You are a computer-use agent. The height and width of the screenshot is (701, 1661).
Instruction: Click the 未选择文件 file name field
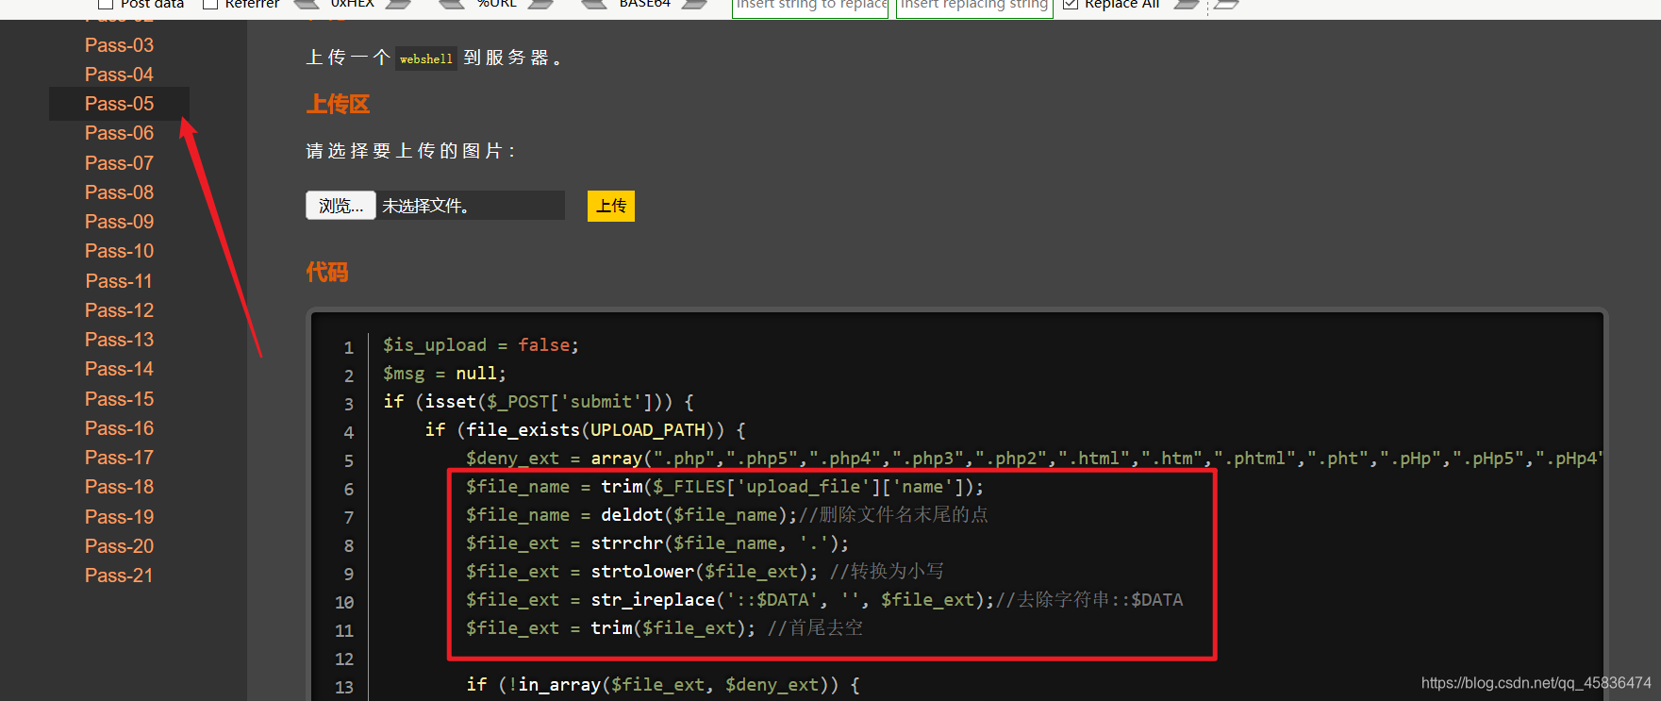click(471, 206)
